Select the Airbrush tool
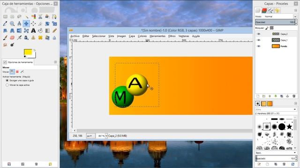The width and height of the screenshot is (300, 168). (19, 38)
